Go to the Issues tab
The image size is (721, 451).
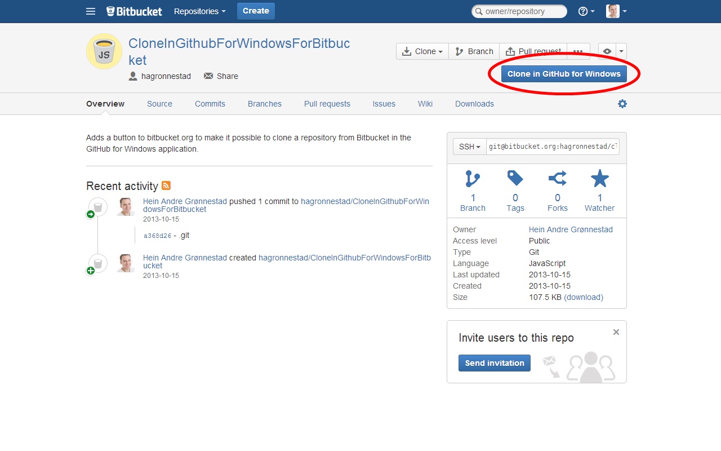[384, 104]
